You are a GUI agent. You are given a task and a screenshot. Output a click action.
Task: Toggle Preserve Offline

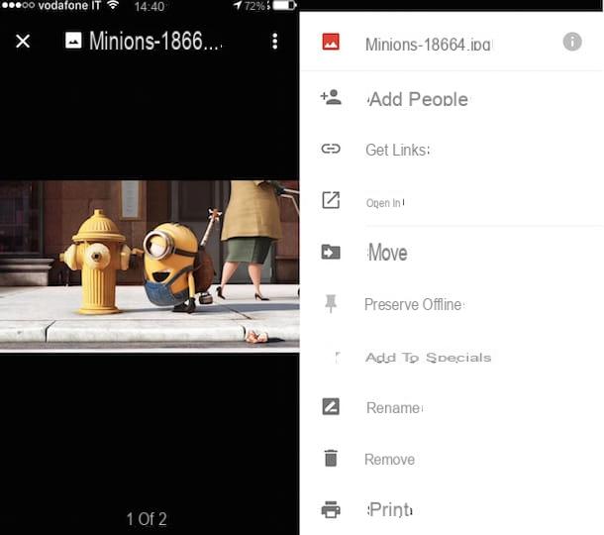413,304
